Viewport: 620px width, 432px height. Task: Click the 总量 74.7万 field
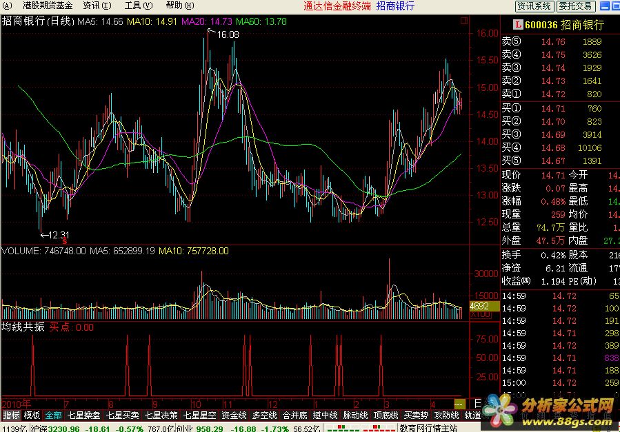(534, 227)
